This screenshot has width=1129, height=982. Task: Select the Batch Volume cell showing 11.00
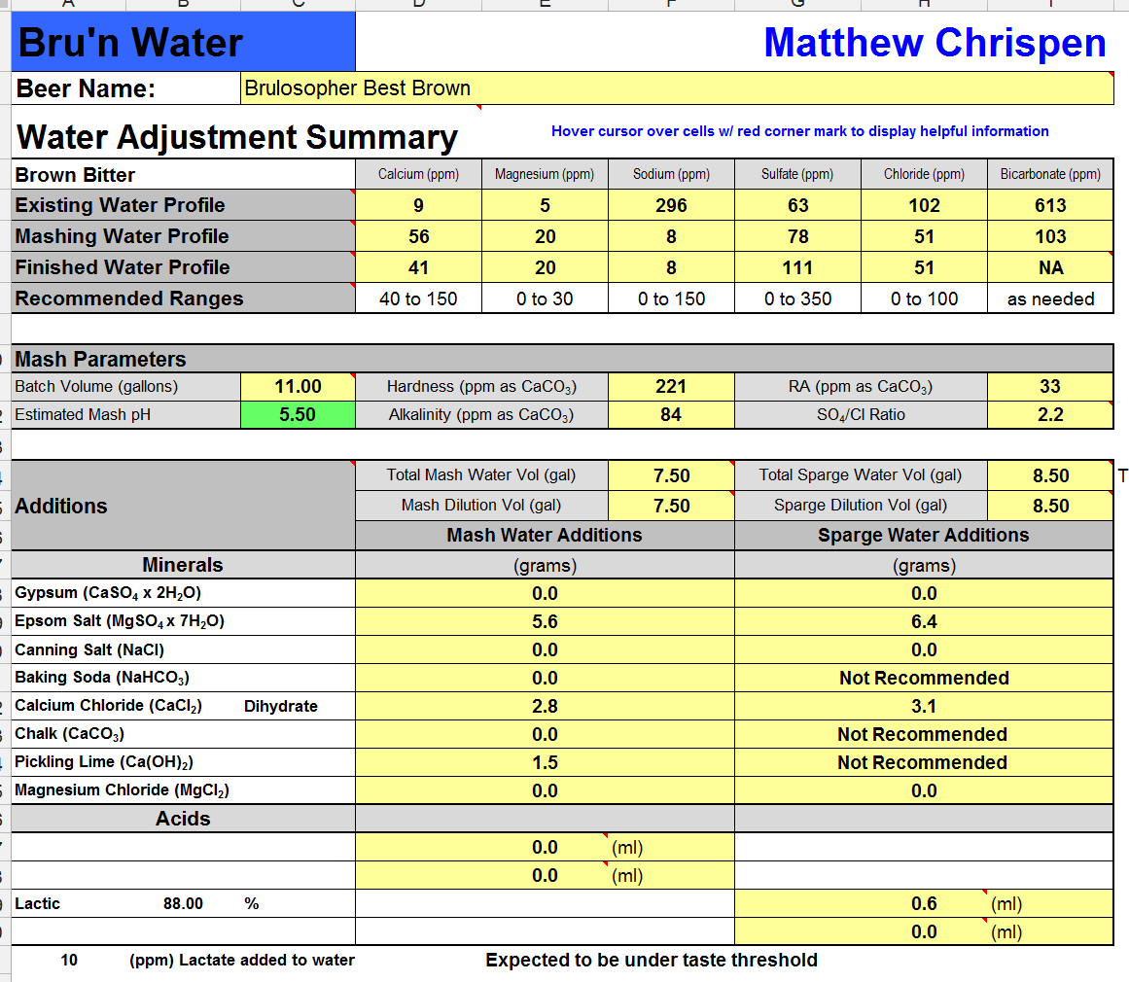[298, 386]
